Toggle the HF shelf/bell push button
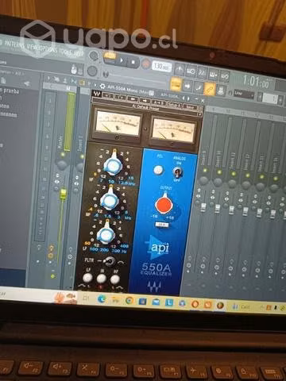The width and height of the screenshot is (286, 381). (x=115, y=279)
